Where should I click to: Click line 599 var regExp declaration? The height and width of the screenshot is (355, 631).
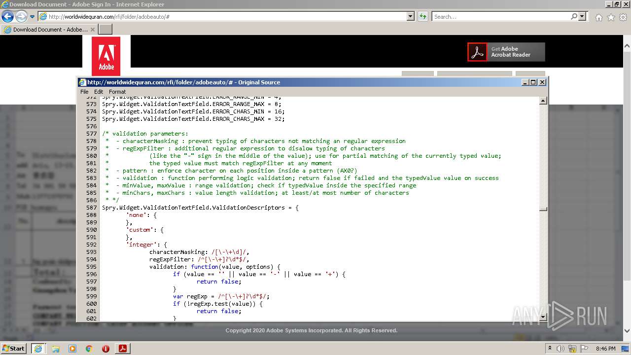point(221,296)
